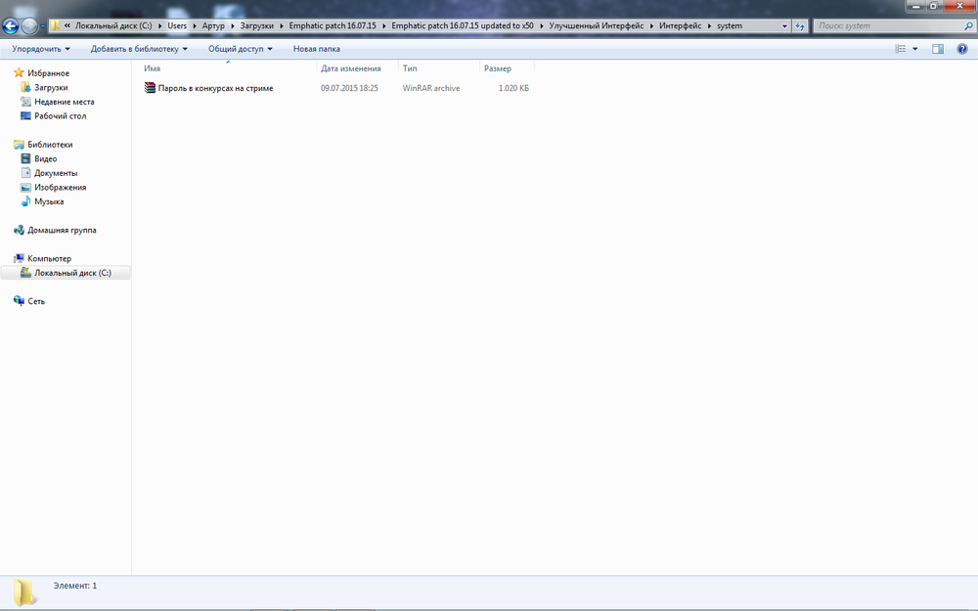Click Users in the address breadcrumb
This screenshot has width=978, height=611.
pos(177,26)
